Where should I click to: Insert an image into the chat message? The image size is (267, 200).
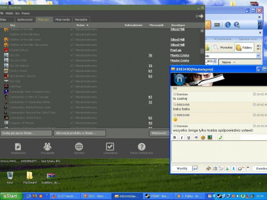pyautogui.click(x=210, y=138)
